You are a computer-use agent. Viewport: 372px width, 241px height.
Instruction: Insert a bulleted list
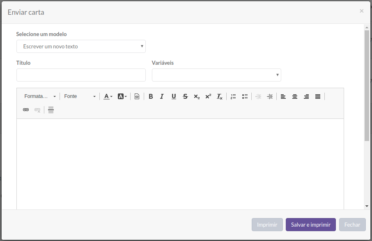[x=245, y=96]
